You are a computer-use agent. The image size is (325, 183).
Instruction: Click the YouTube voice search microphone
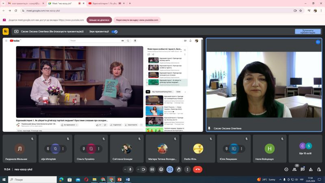point(135,41)
